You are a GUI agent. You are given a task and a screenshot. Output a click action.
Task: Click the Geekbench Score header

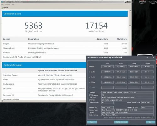click(65, 14)
